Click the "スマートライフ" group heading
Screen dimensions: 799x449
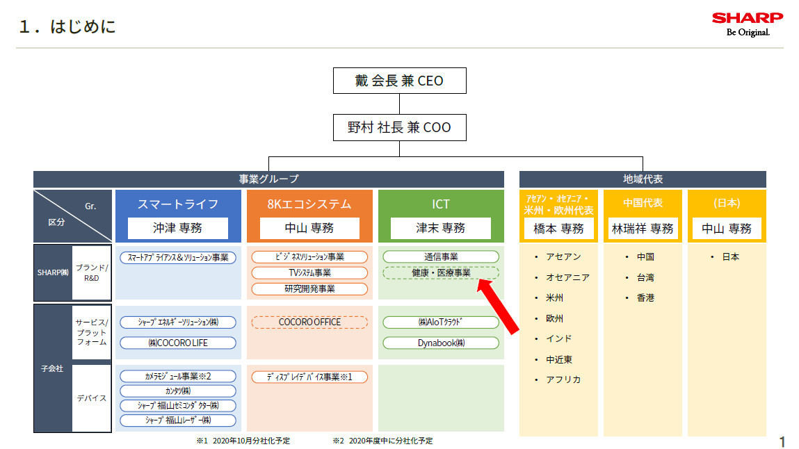coord(178,204)
